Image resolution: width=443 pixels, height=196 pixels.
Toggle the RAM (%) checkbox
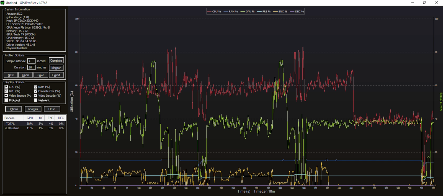(36, 87)
